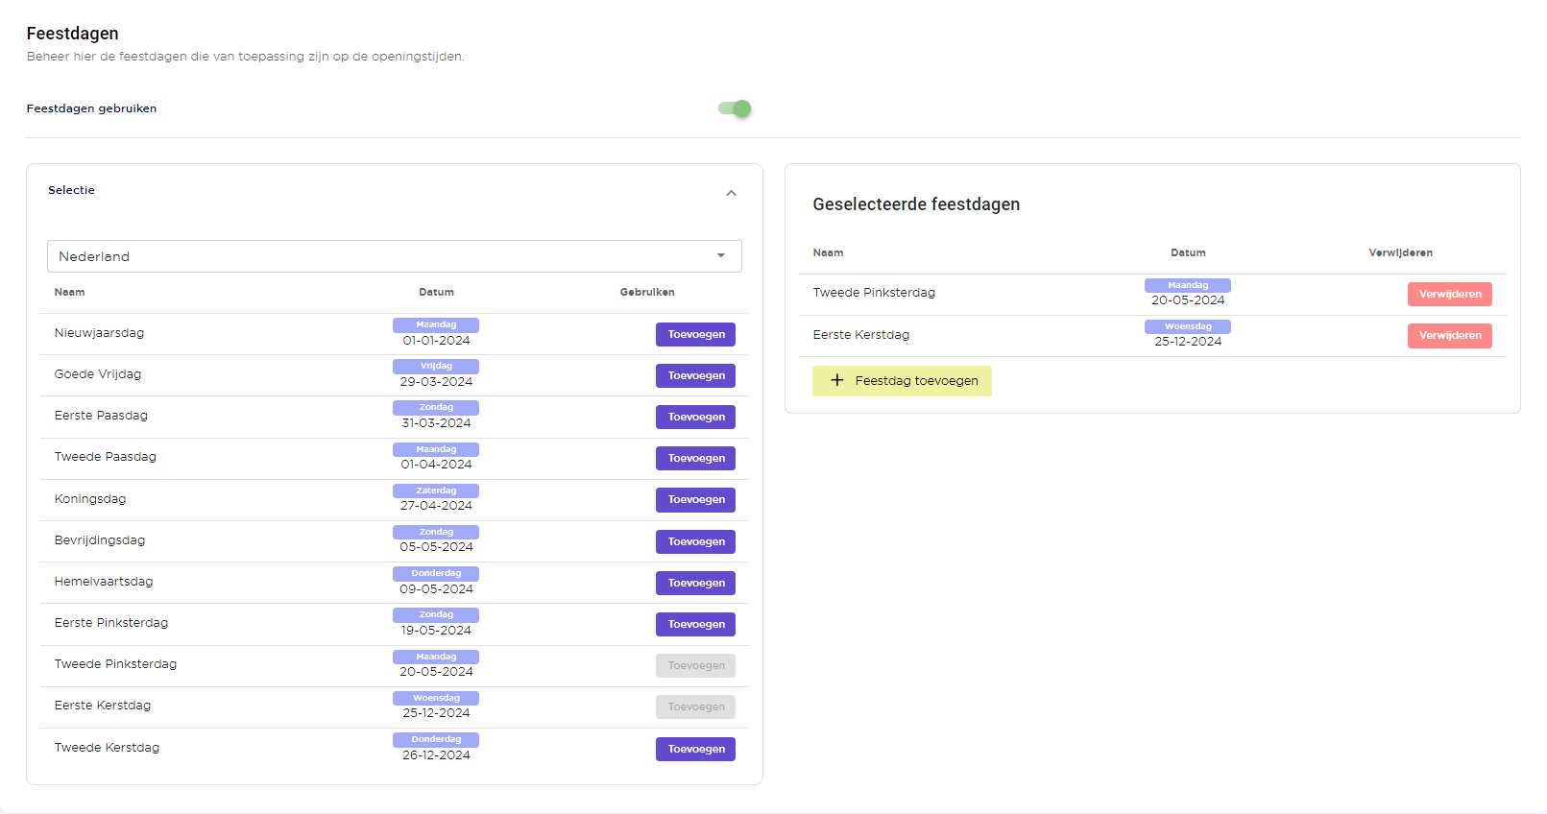Click the Hemelvaartsdag name in list
1547x814 pixels.
tap(104, 582)
